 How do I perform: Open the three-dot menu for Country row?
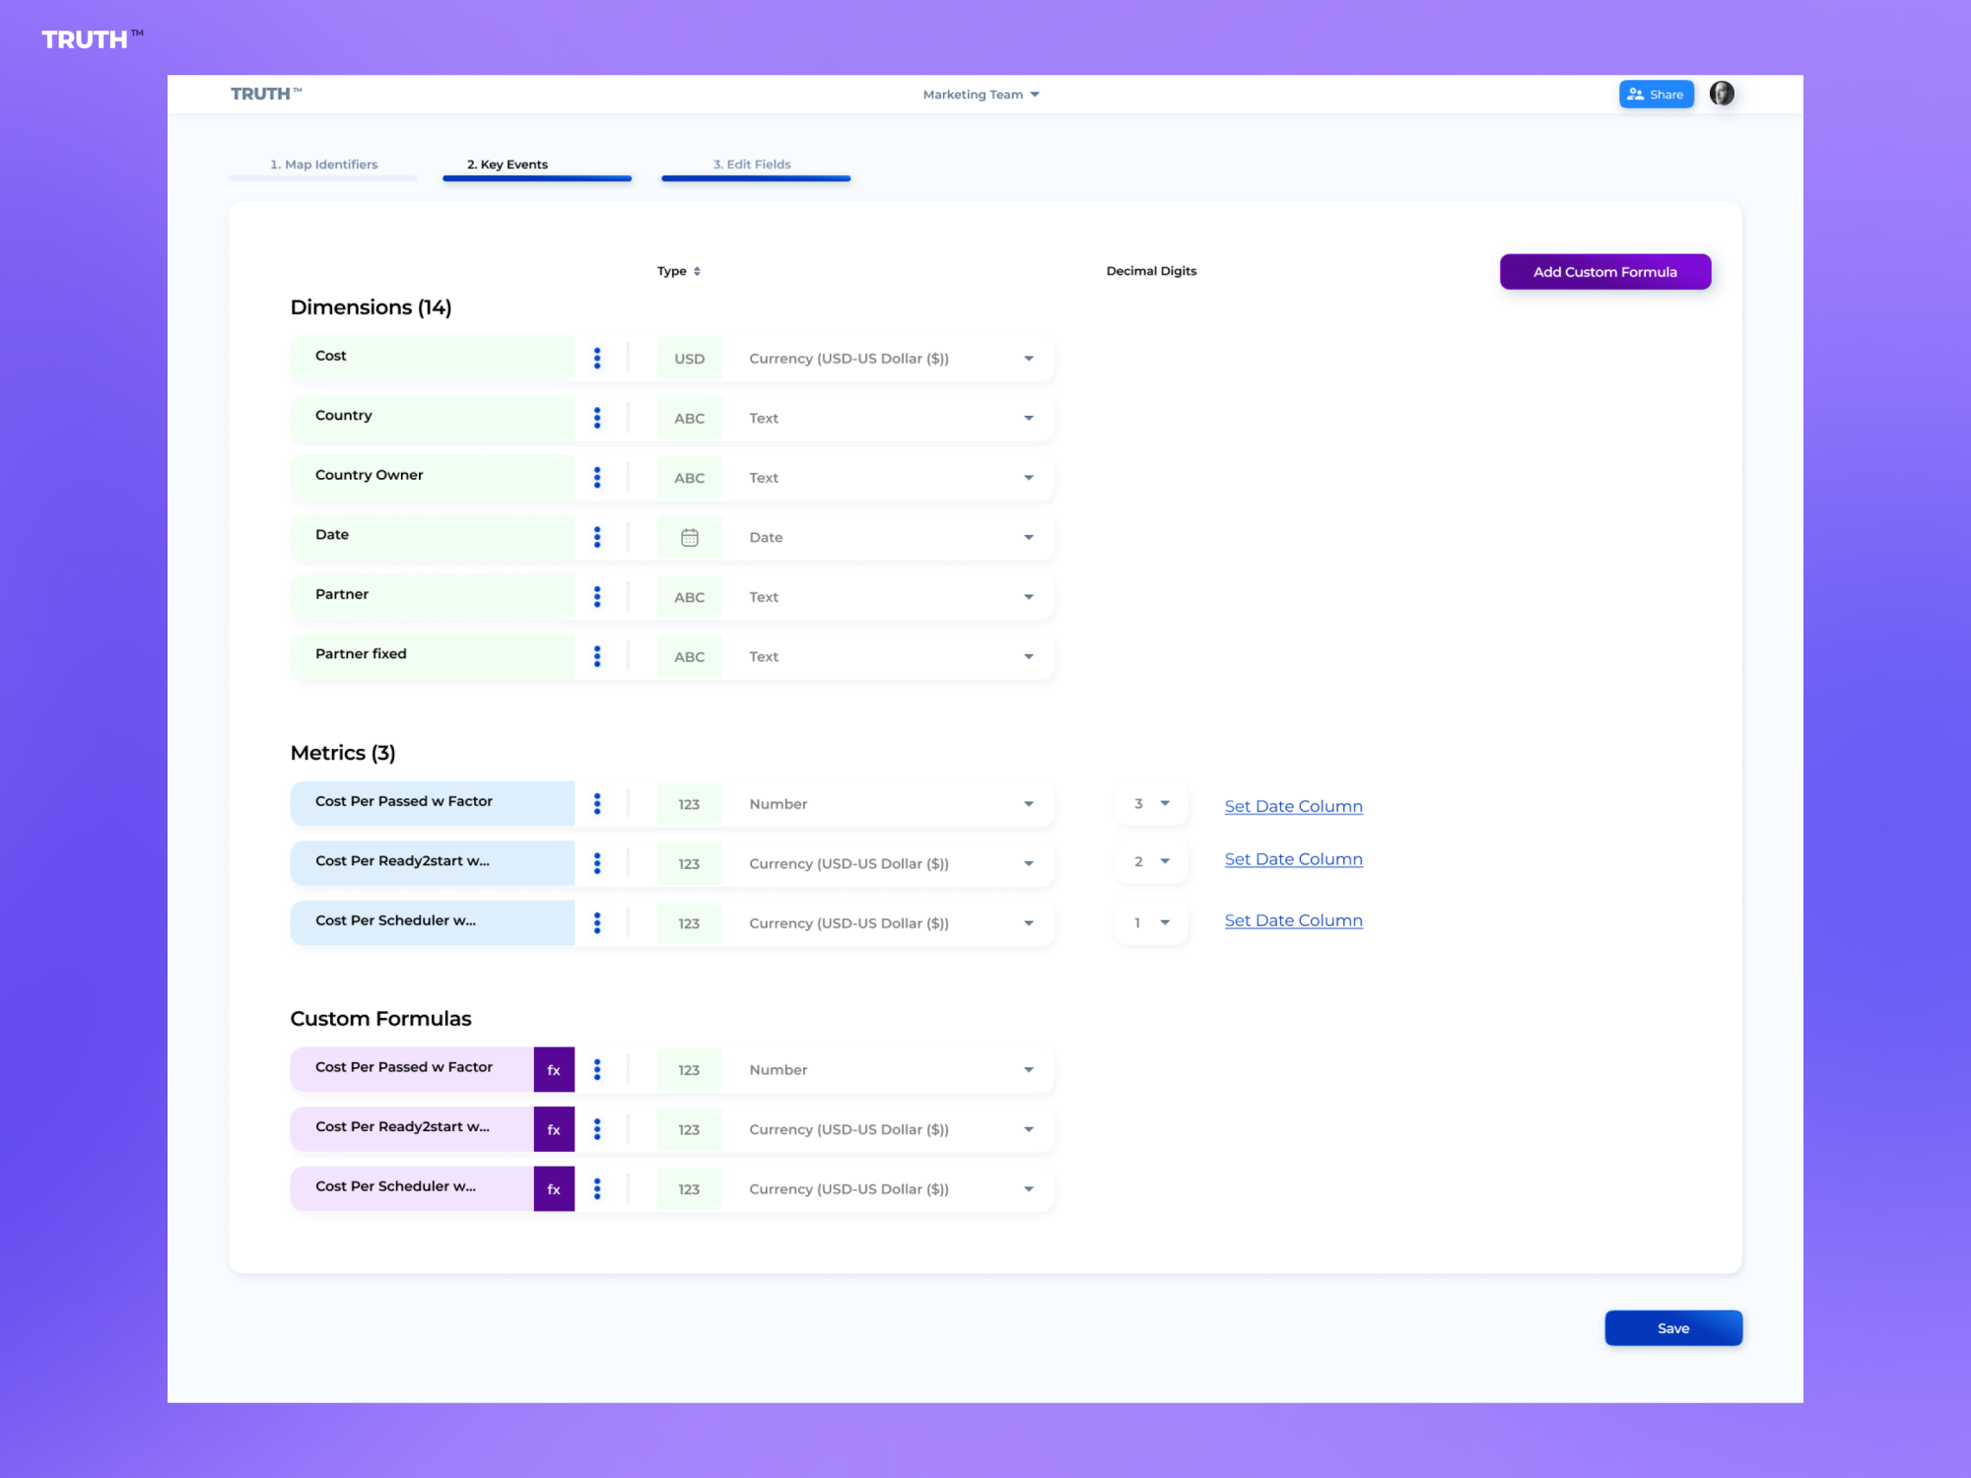[597, 418]
